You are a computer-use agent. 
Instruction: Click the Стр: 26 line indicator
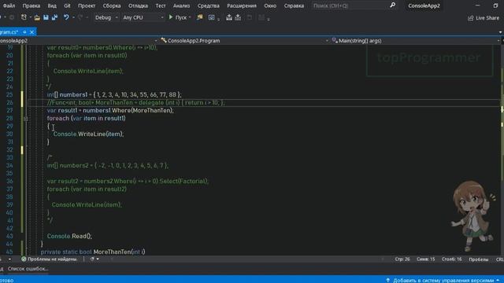[402, 259]
